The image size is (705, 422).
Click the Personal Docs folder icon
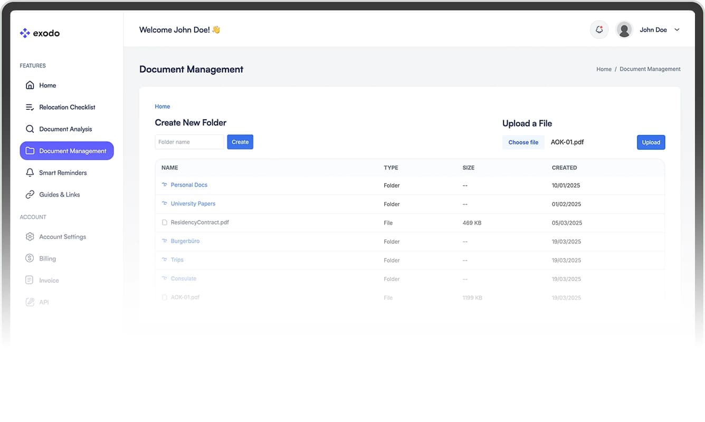tap(165, 185)
